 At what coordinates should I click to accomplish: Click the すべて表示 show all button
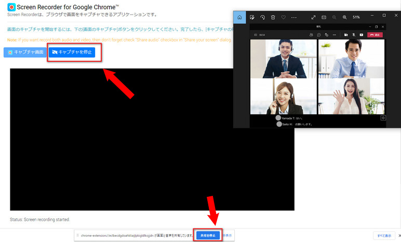pos(384,235)
